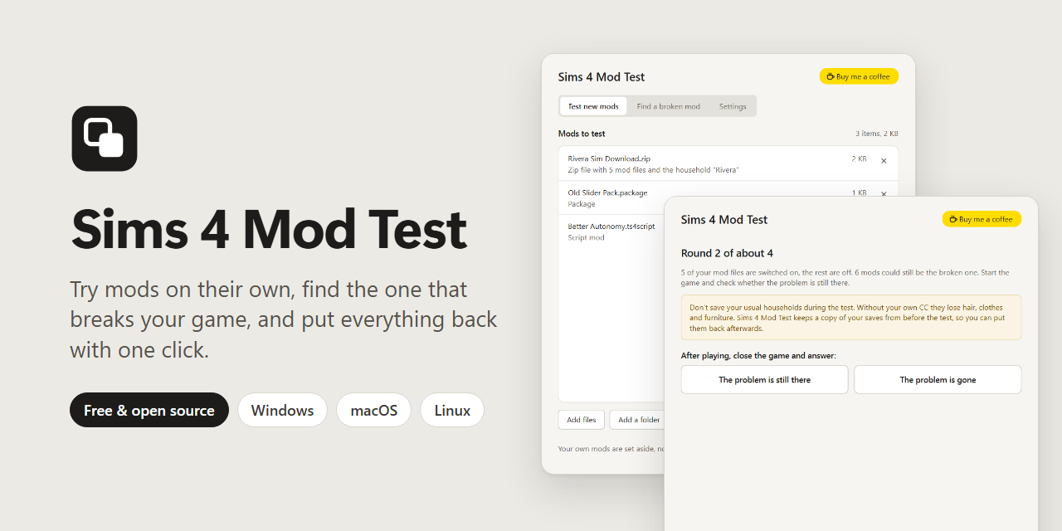Image resolution: width=1062 pixels, height=531 pixels.
Task: Remove Rivera Sim Download.zip from the list
Action: click(x=884, y=161)
